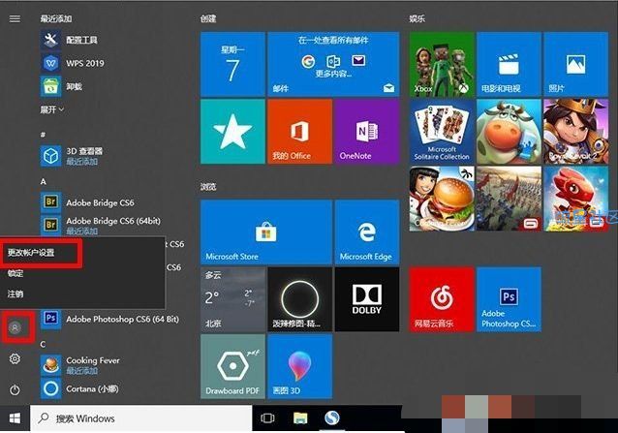Click the 娱乐 group header
Screen dimensions: 618x433
click(x=417, y=18)
